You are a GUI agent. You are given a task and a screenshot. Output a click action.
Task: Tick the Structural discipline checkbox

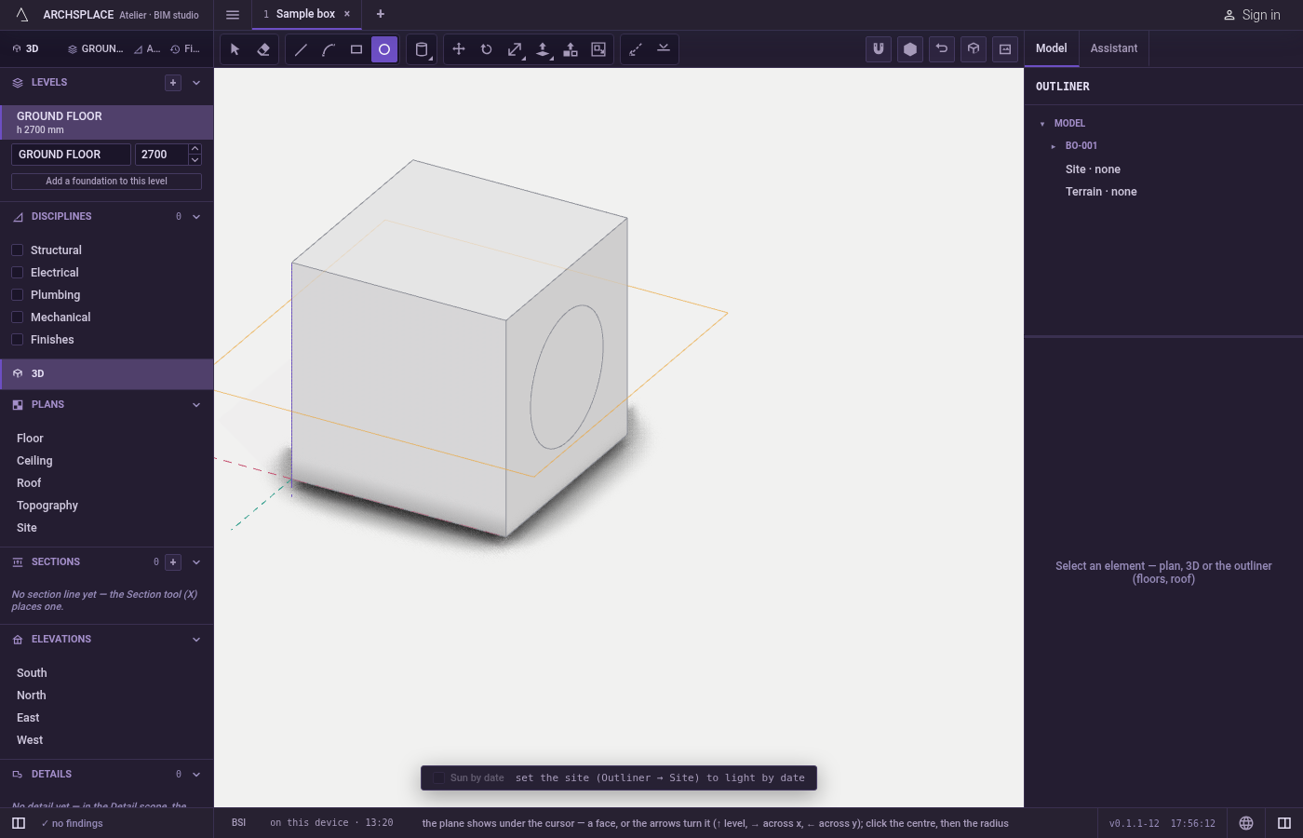(x=17, y=250)
